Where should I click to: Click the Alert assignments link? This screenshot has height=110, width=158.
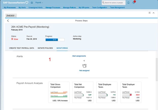pos(79,56)
